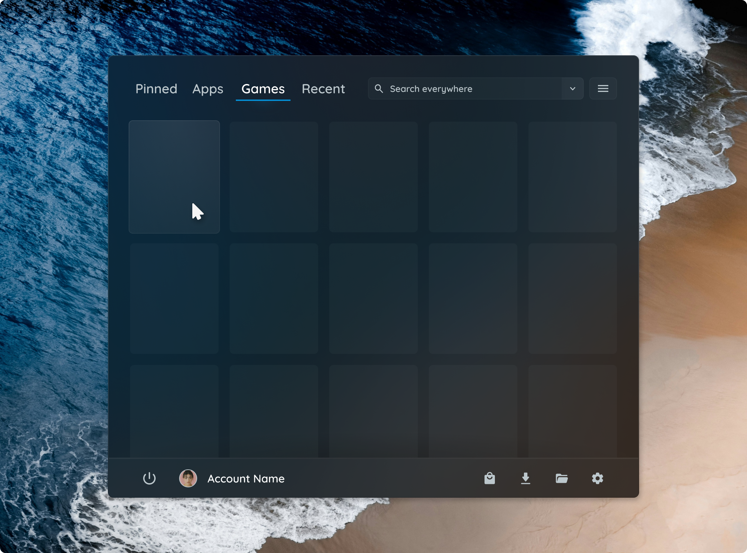The width and height of the screenshot is (747, 553).
Task: Click the second tile in top row
Action: 274,176
